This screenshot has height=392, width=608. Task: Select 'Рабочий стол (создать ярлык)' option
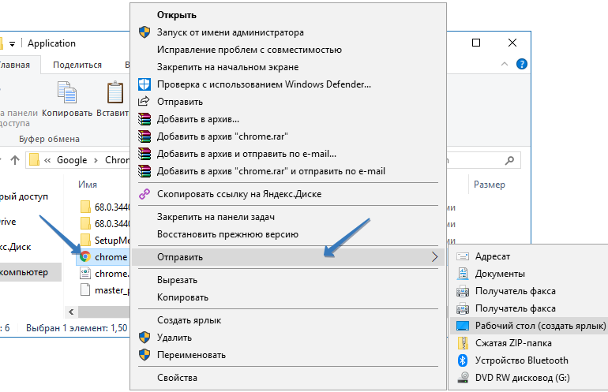click(x=540, y=326)
